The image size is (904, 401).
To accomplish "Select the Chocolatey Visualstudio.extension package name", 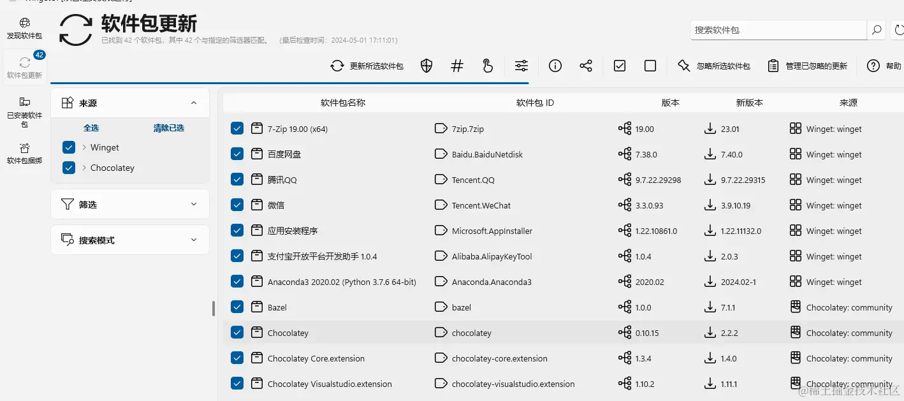I will tap(330, 384).
